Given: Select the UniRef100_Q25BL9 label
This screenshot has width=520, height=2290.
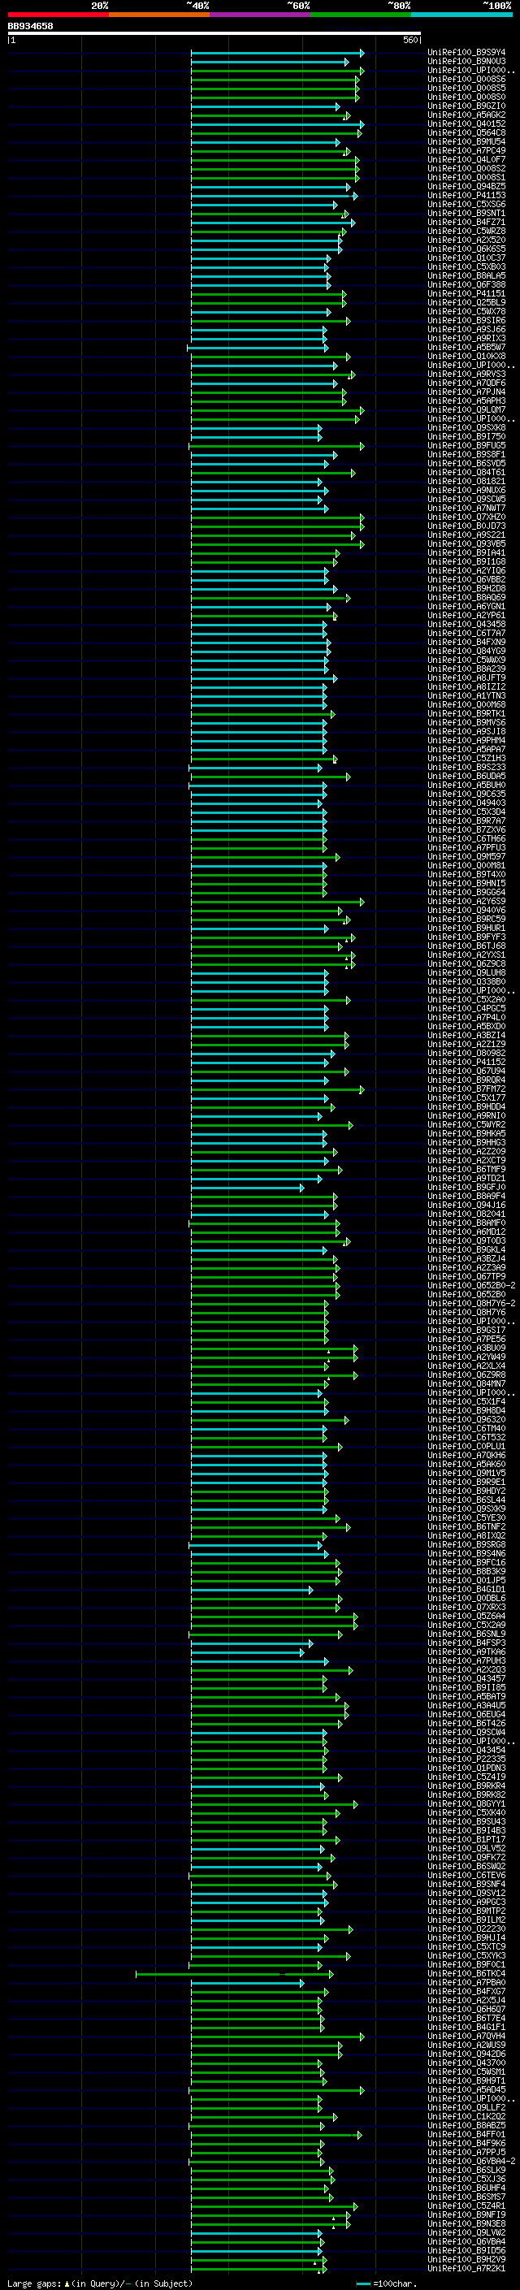Looking at the screenshot, I should pyautogui.click(x=466, y=302).
